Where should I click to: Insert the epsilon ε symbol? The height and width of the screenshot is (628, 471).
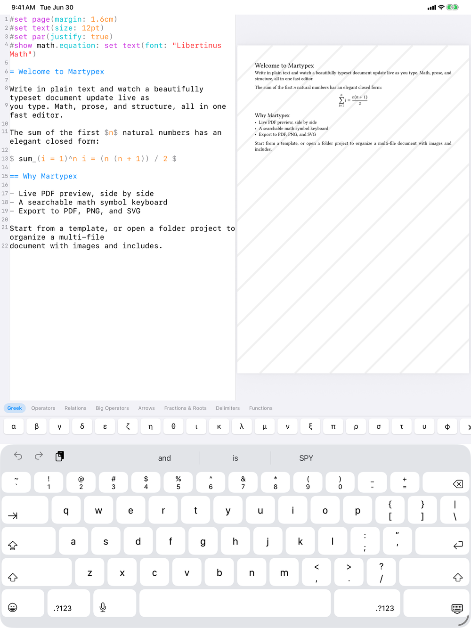pos(105,426)
